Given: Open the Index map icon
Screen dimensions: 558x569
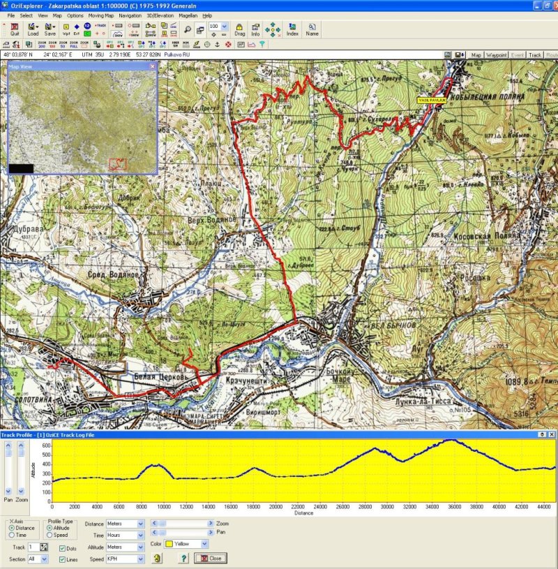Looking at the screenshot, I should tap(292, 29).
